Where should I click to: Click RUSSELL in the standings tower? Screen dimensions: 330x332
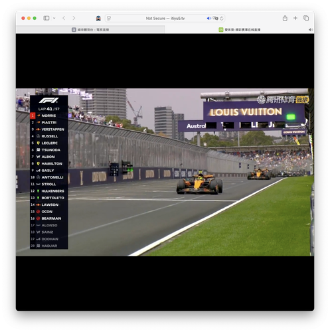[x=50, y=136]
